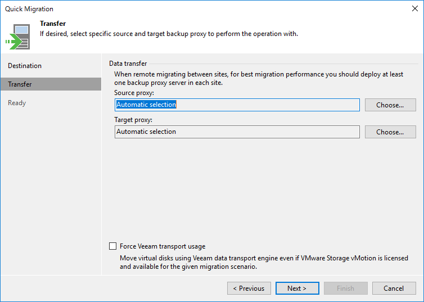Click the greyed-out Finish button
The height and width of the screenshot is (302, 424).
(x=345, y=289)
